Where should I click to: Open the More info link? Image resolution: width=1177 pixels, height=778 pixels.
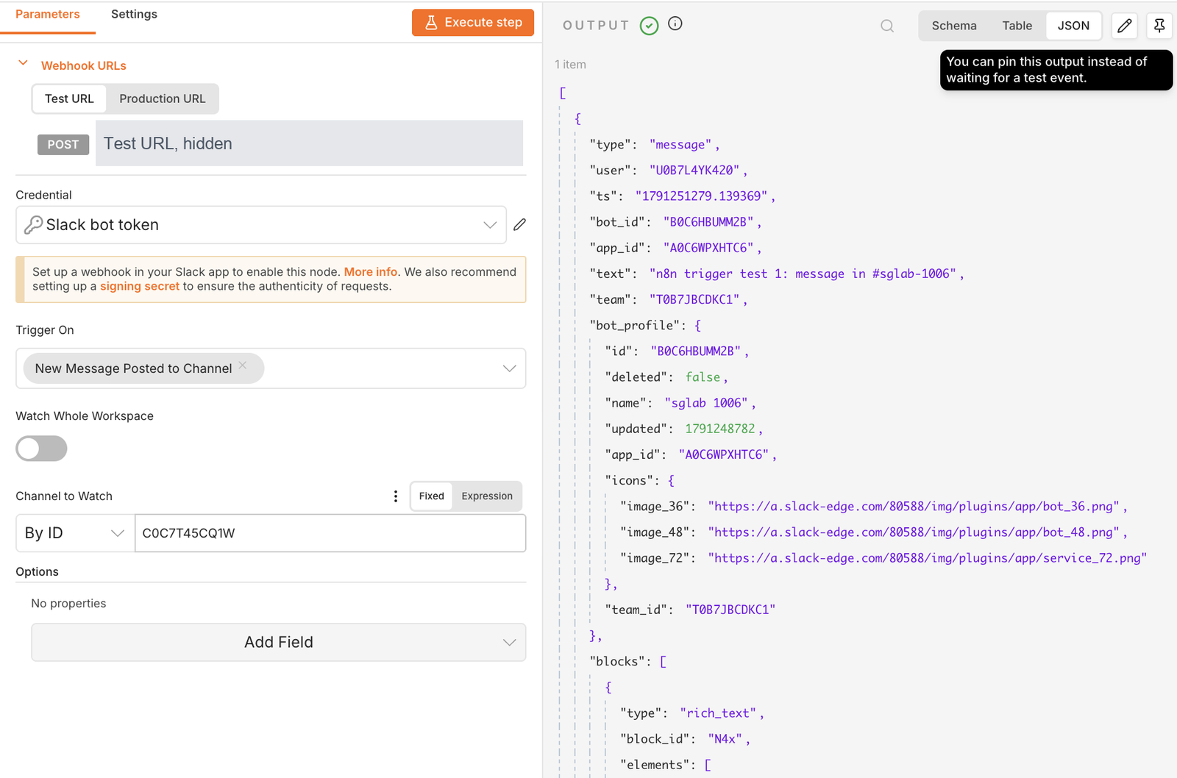(371, 272)
